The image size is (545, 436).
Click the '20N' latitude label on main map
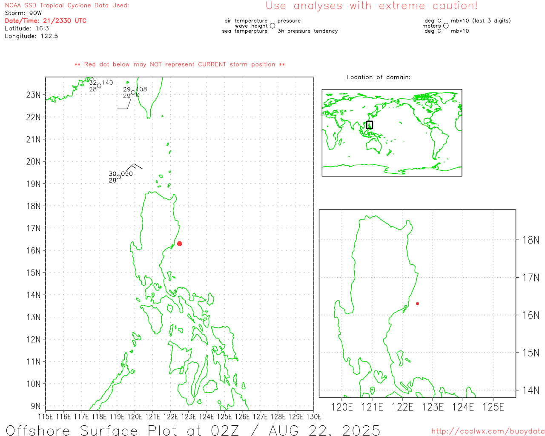point(34,162)
